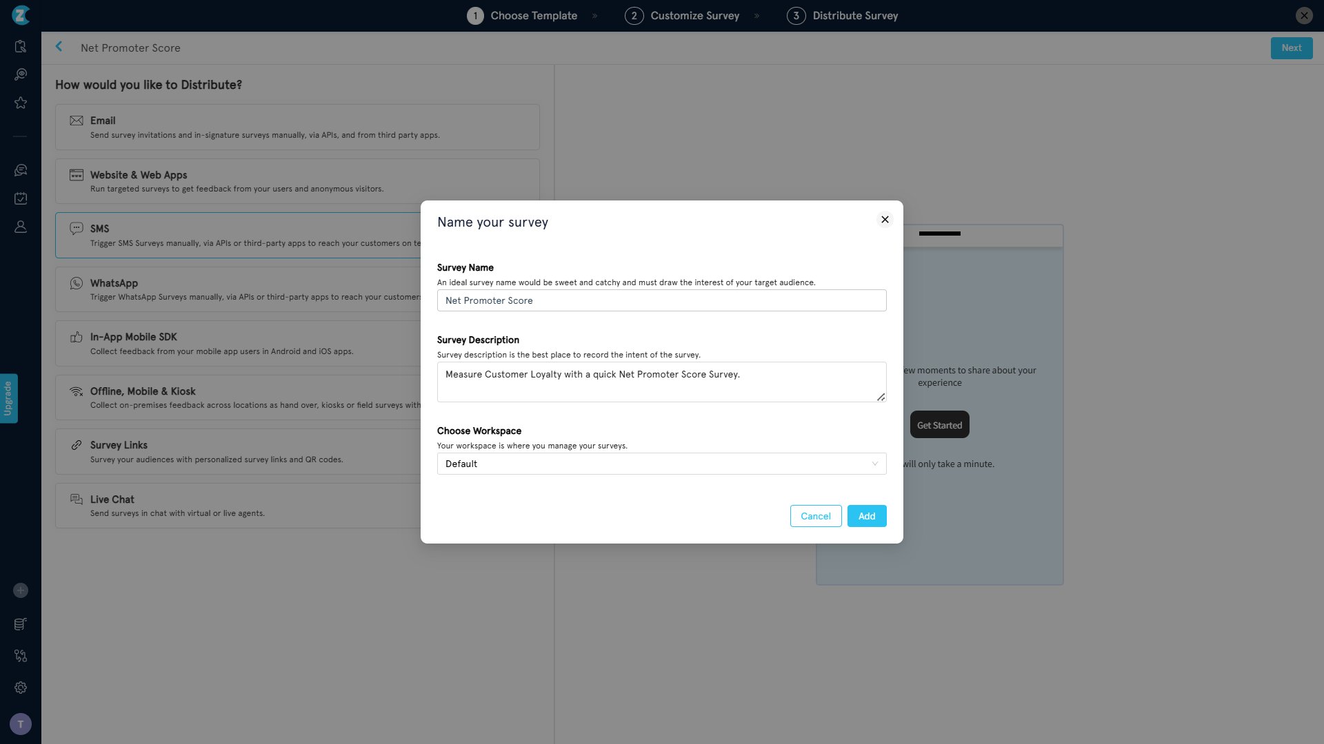Open the chat responses icon in the sidebar
Viewport: 1324px width, 744px height.
[x=21, y=170]
